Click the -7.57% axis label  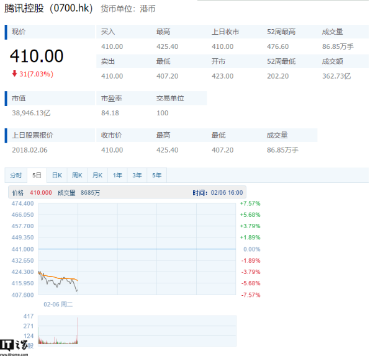click(251, 295)
